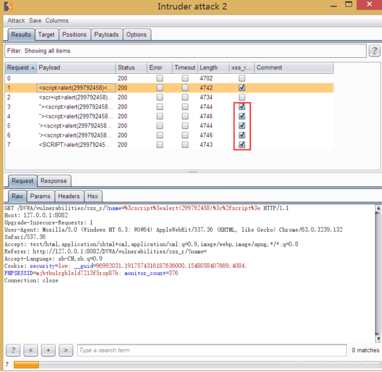Screen dimensions: 382x372
Task: Maximize the Intruder attack window
Action: tap(349, 5)
